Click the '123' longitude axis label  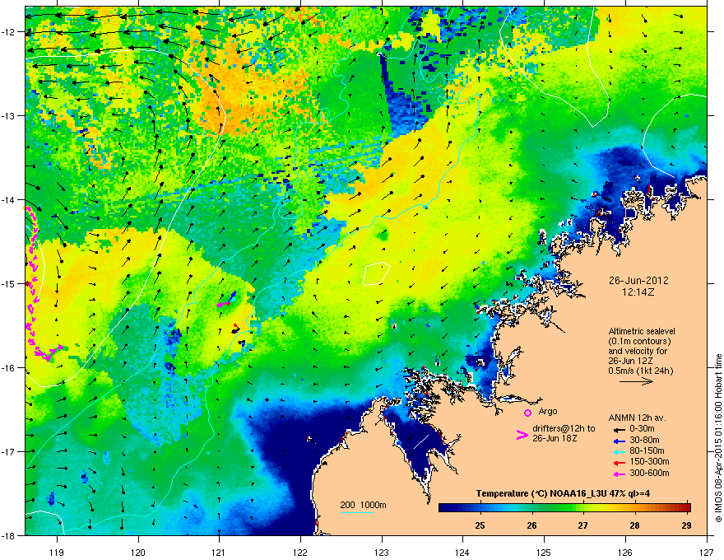point(382,552)
